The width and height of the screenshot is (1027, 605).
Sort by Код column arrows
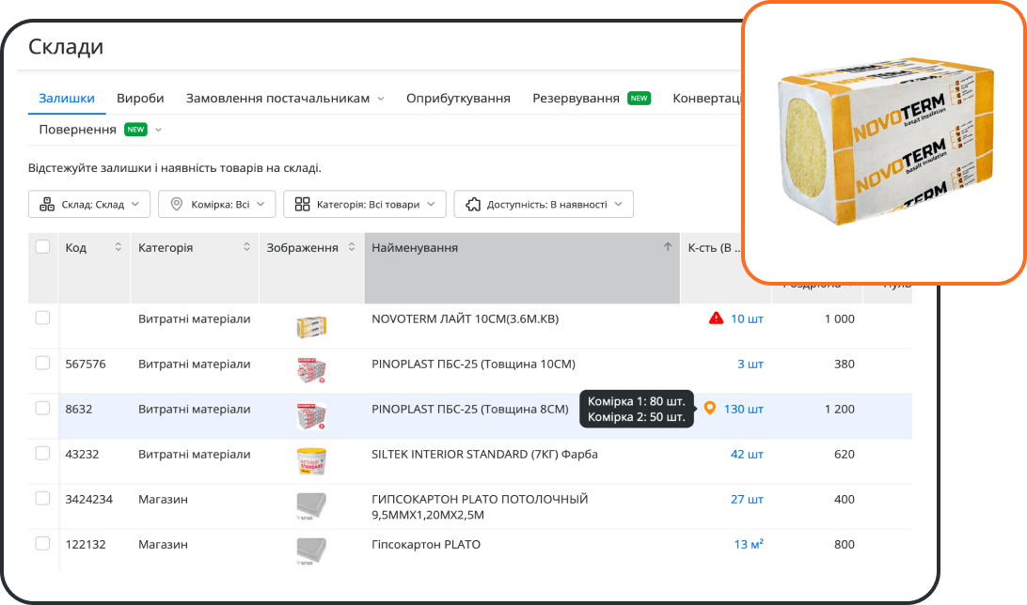(x=118, y=247)
